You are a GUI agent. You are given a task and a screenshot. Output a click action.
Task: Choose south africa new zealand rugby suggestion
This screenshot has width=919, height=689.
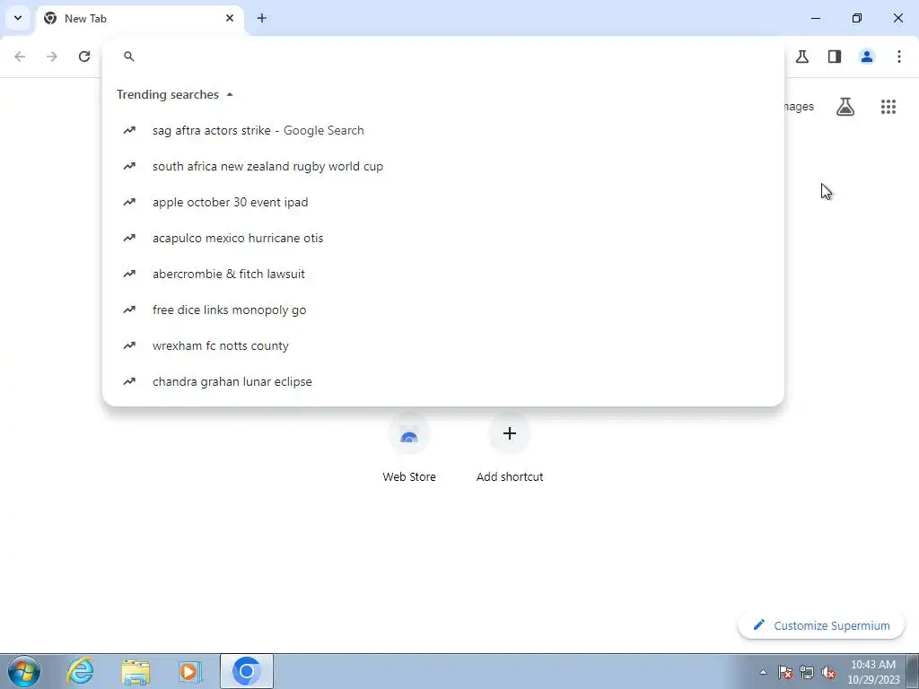tap(443, 166)
